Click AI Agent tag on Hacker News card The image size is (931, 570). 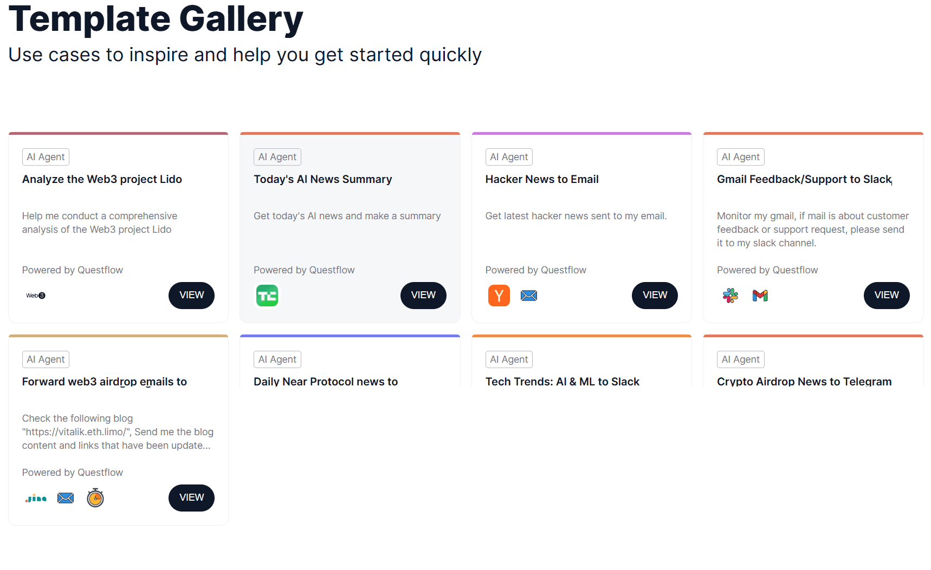tap(509, 157)
